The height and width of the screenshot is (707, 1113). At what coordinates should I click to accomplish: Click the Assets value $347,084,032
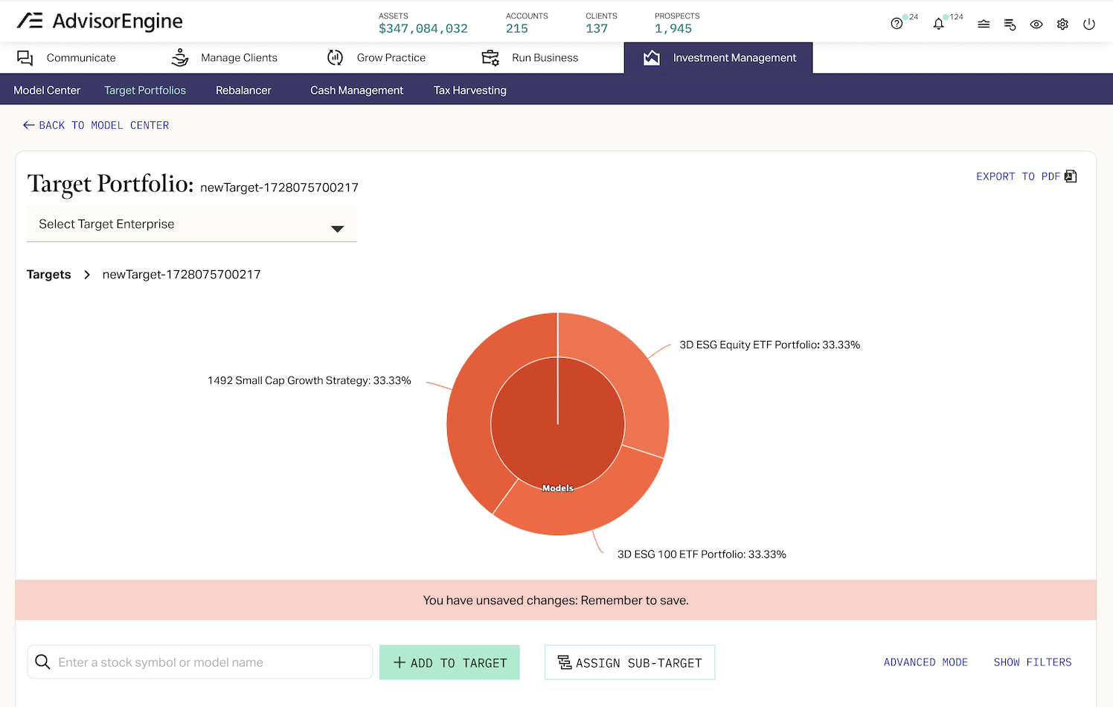pyautogui.click(x=423, y=28)
